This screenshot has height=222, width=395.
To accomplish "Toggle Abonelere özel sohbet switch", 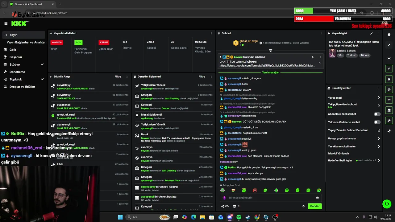I will pos(377,114).
